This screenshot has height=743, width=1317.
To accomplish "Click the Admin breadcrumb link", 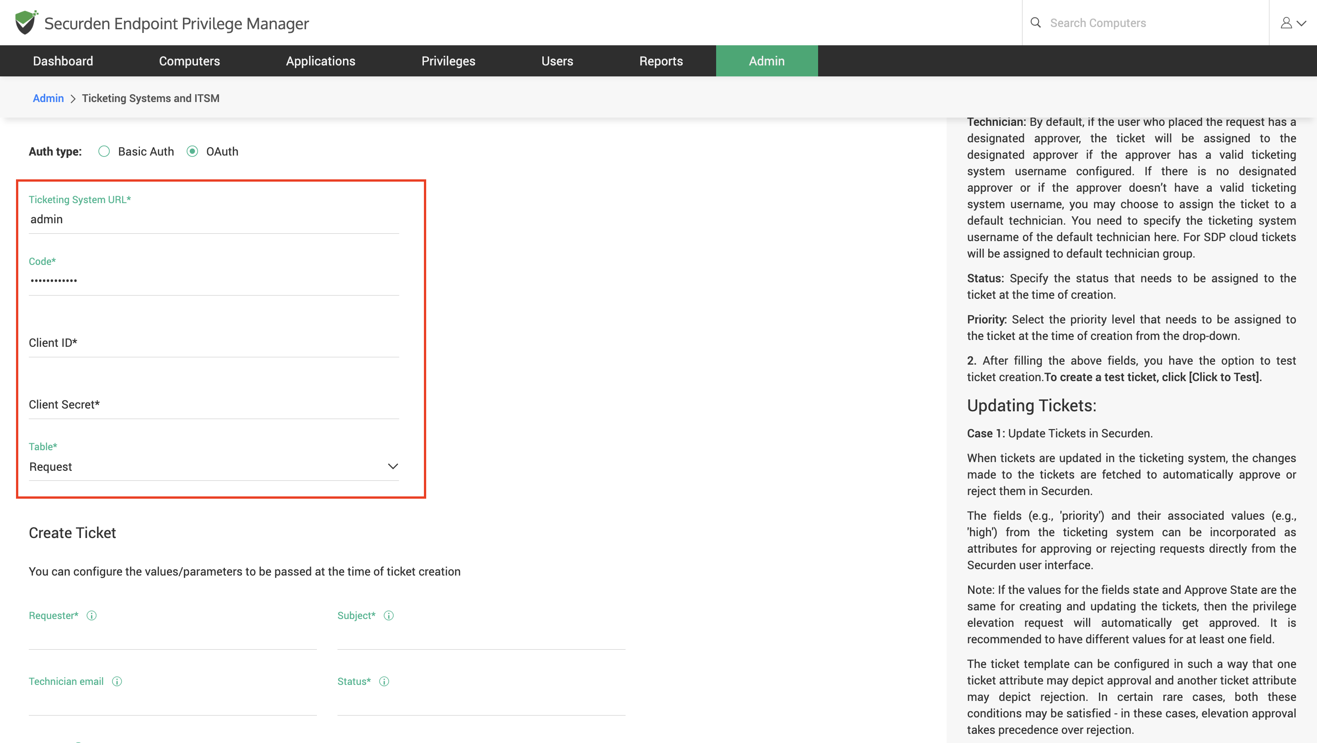I will coord(48,98).
